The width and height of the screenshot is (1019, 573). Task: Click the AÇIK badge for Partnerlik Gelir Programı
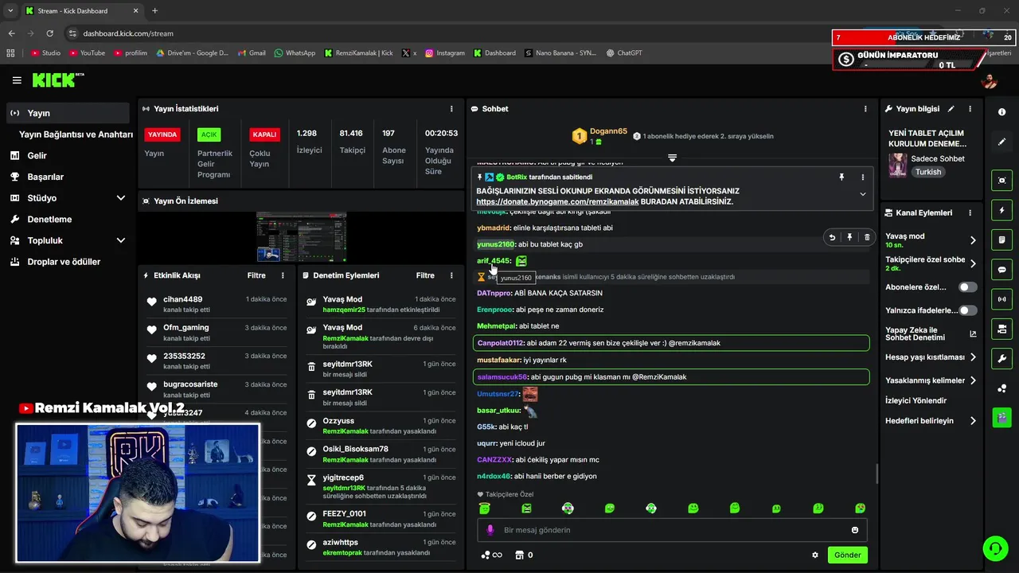pyautogui.click(x=209, y=134)
